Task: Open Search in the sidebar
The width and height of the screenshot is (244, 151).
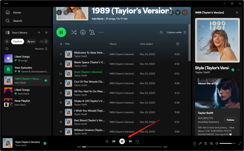Action: point(14,21)
